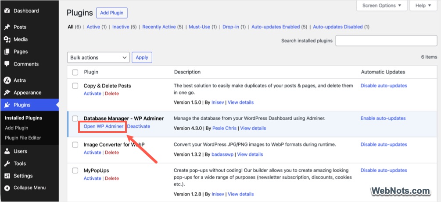The width and height of the screenshot is (441, 202).
Task: Expand the Help panel
Action: (x=423, y=6)
